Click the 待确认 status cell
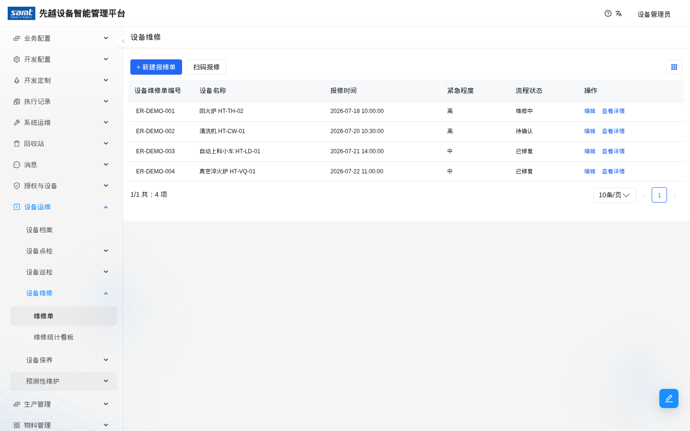The image size is (690, 431). click(x=524, y=131)
